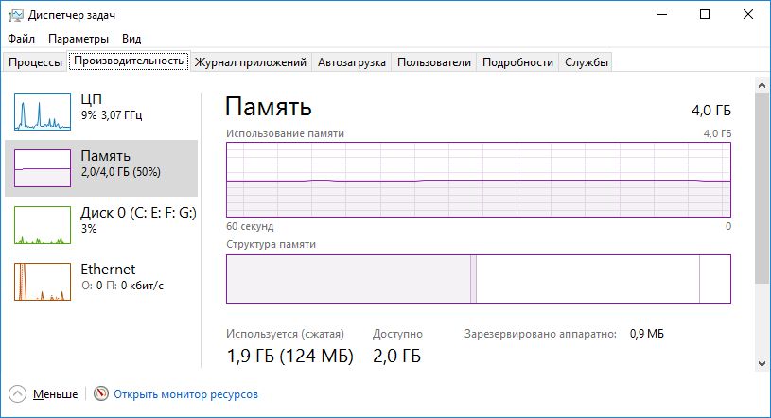
Task: Go to the Пользователи tab
Action: 433,62
